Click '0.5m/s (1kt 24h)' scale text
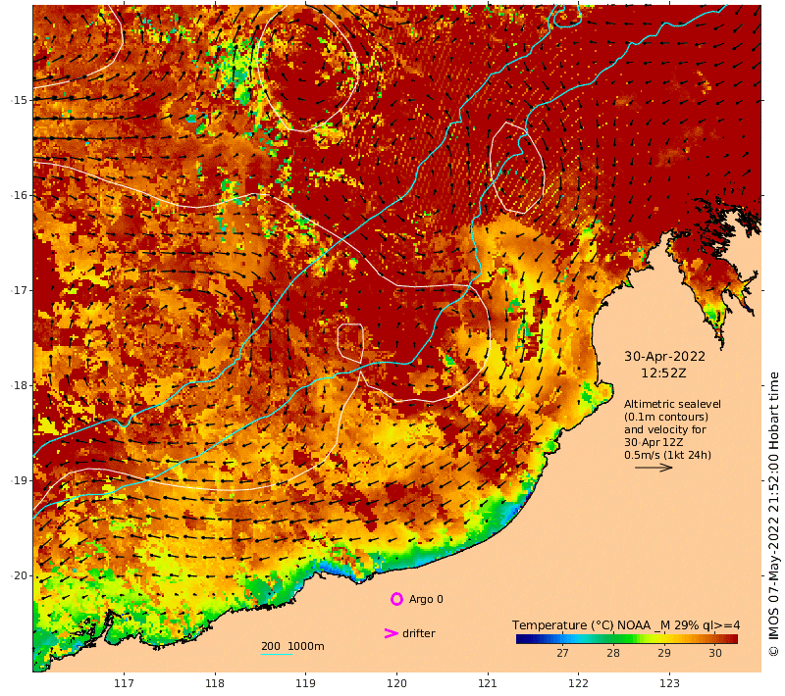This screenshot has height=696, width=785. tap(667, 455)
